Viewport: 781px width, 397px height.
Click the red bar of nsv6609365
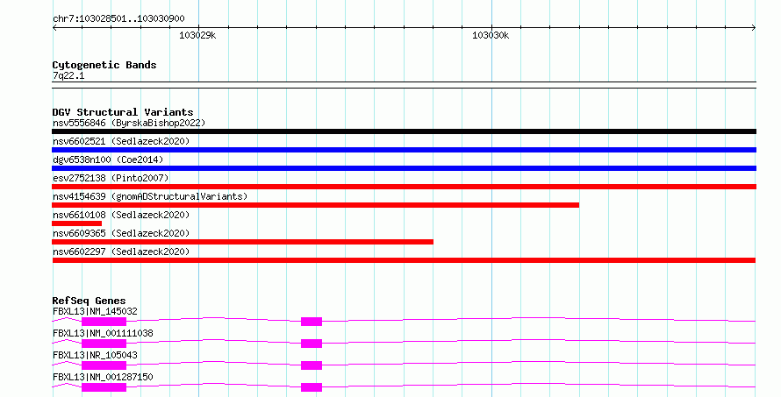[x=242, y=242]
